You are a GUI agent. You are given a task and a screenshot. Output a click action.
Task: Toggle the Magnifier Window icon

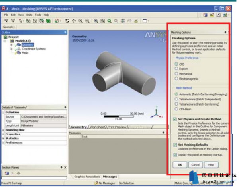[x=103, y=21]
